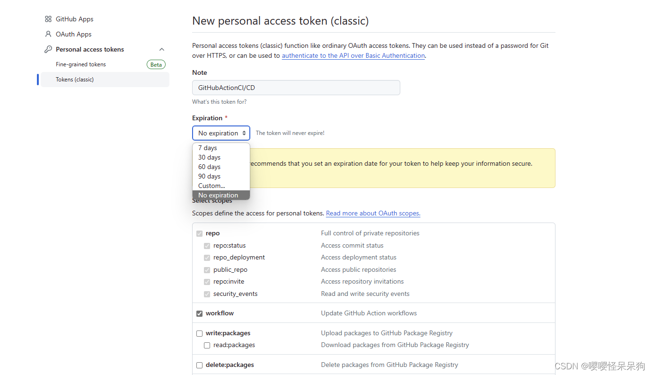Click the key icon beside Personal access tokens

coord(48,49)
